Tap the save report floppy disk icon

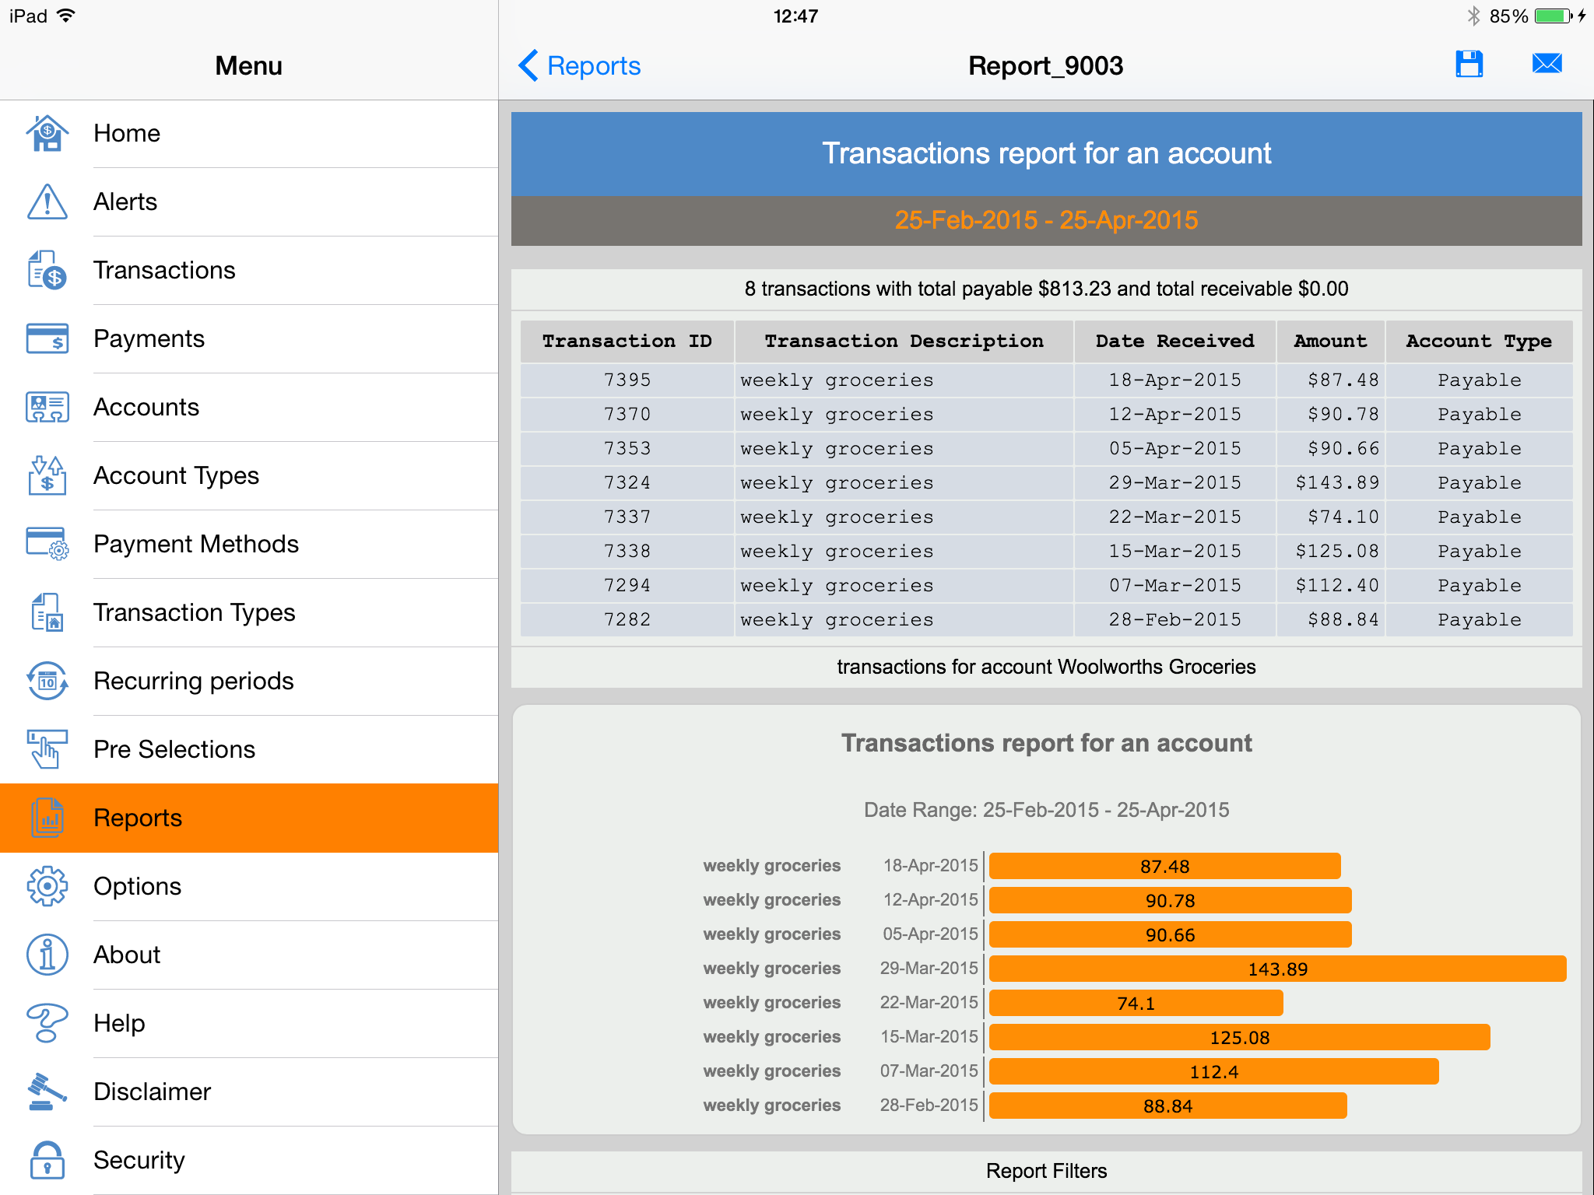[1469, 65]
